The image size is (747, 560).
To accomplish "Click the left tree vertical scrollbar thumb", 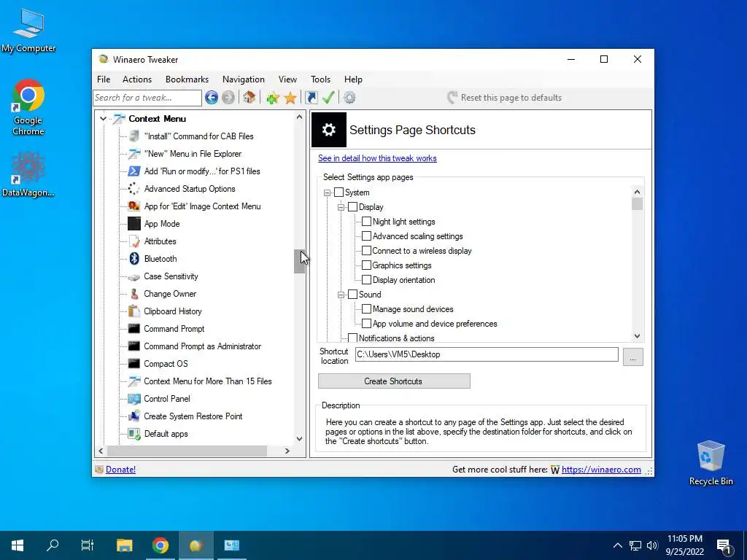I will coord(299,262).
